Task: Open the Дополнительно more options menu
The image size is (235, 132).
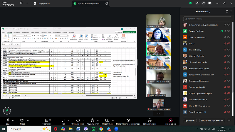Action: coord(150,121)
